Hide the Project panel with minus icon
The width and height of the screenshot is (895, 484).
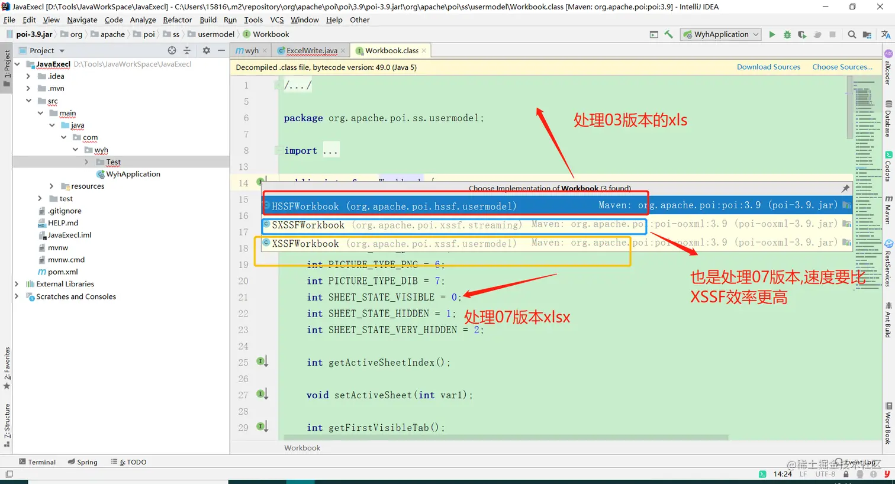click(221, 50)
